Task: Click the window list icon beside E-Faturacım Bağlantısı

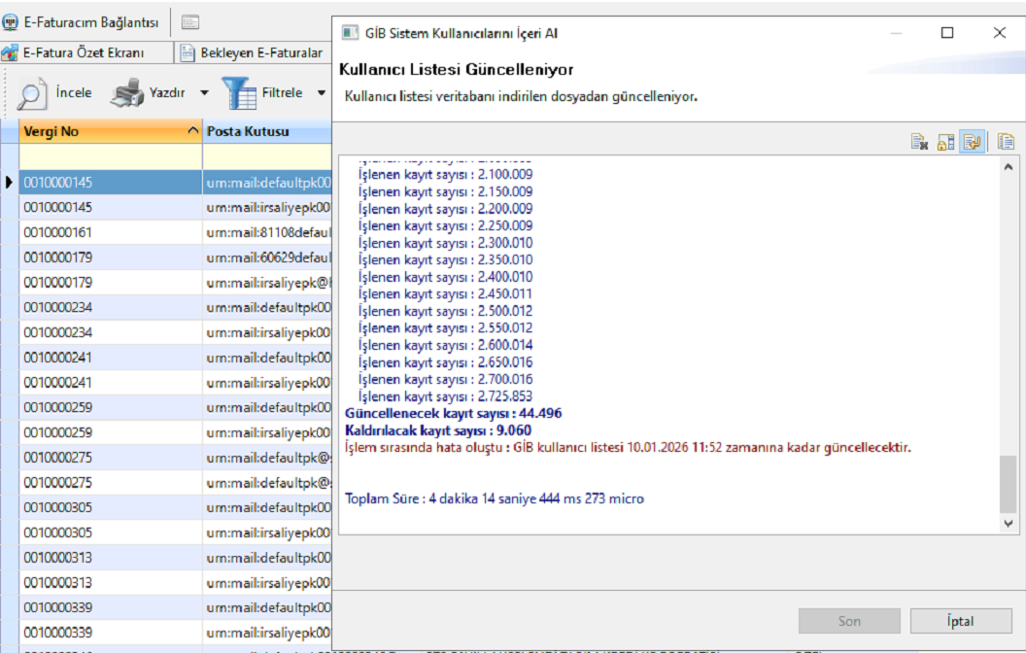Action: tap(190, 22)
